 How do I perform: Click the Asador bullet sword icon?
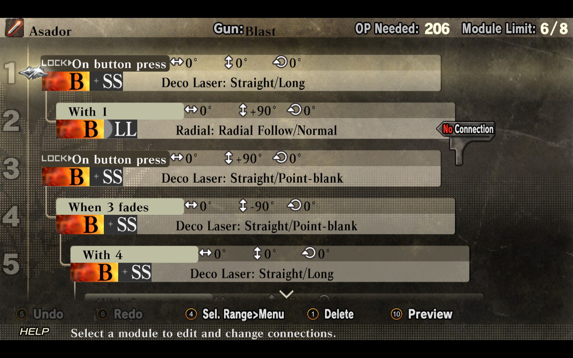(14, 28)
